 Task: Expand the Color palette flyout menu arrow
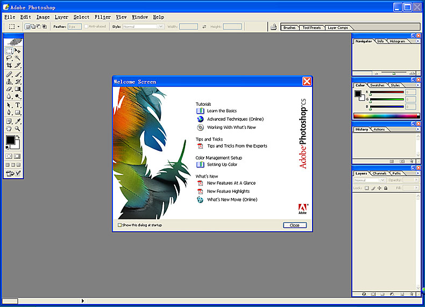417,85
